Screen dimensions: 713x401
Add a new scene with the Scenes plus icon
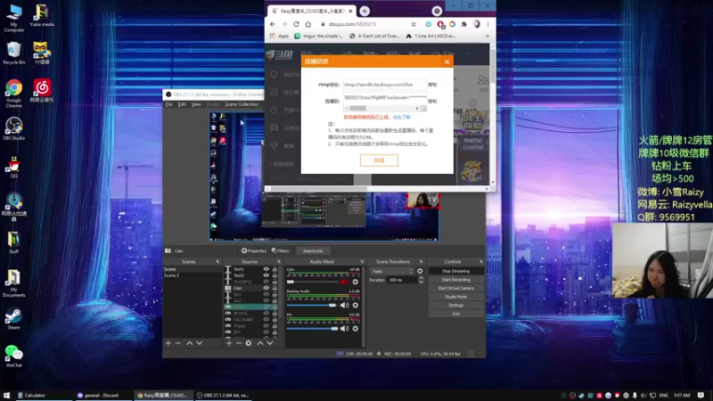[x=168, y=343]
